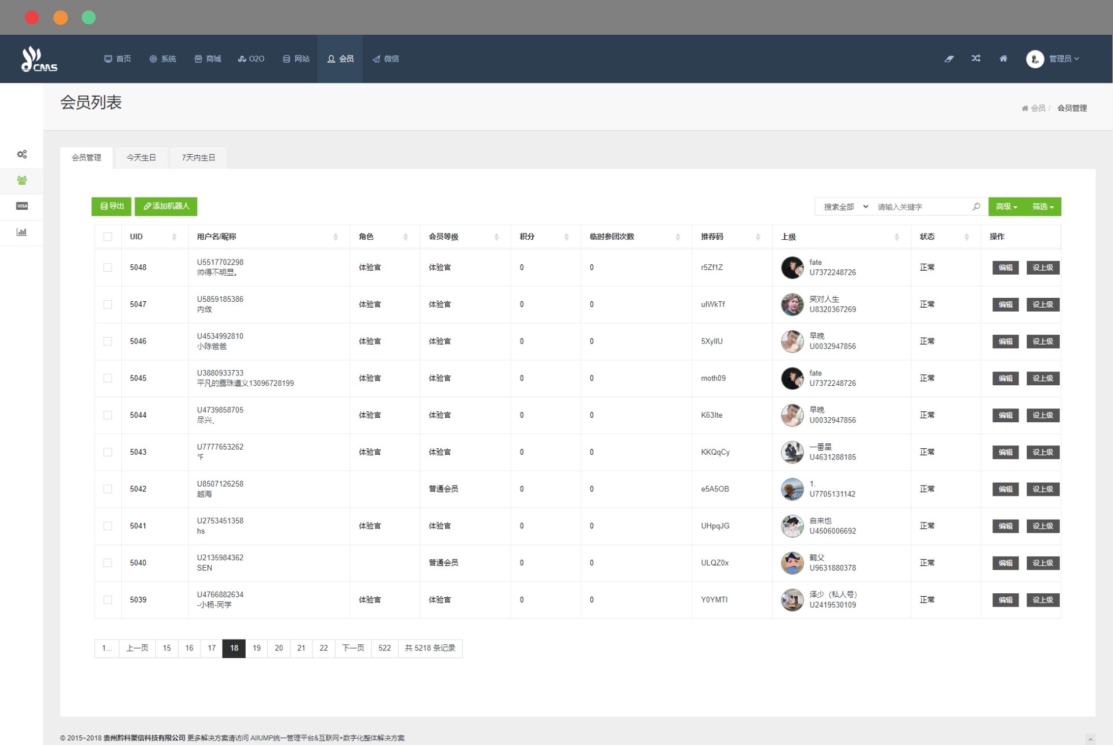This screenshot has height=745, width=1113.
Task: Click the shuffle icon in top bar
Action: 976,59
